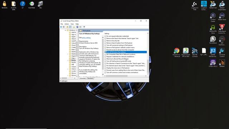Open the File menu
This screenshot has width=229, height=129.
point(62,24)
